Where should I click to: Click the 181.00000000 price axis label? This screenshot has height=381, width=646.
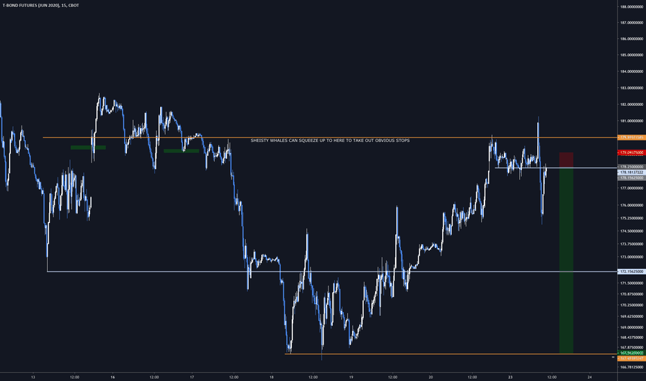click(x=632, y=121)
